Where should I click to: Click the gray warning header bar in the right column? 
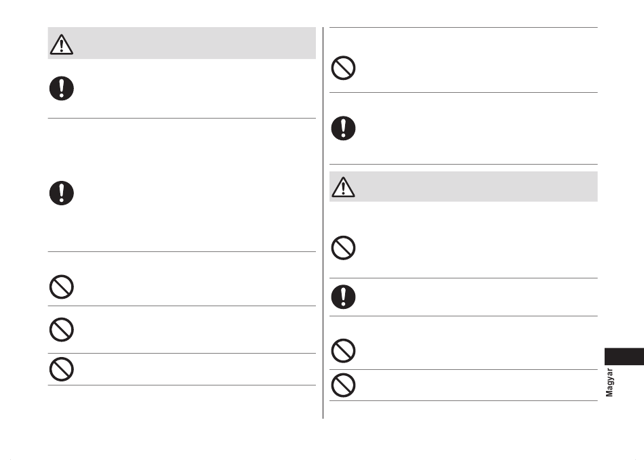click(463, 187)
